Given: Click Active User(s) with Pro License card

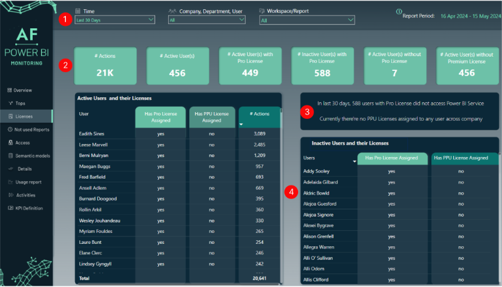Looking at the screenshot, I should 250,66.
